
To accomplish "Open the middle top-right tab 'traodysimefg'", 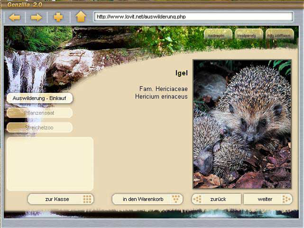I will pyautogui.click(x=249, y=35).
